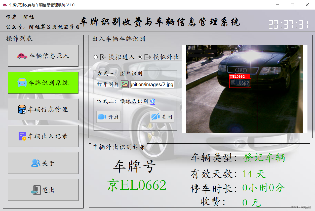Open the 车牌识别系统 panel

point(43,82)
